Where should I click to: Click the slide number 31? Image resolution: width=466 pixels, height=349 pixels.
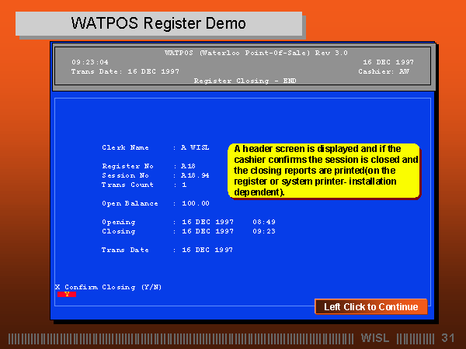(x=447, y=338)
